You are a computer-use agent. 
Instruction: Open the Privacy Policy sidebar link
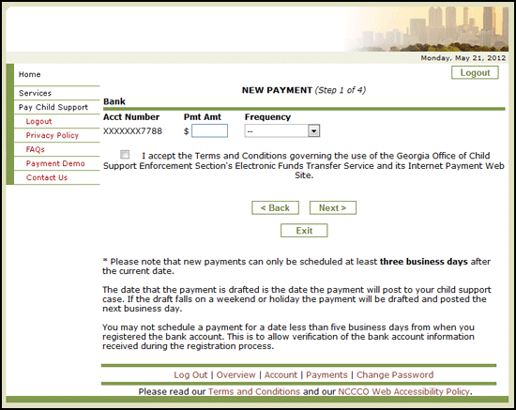pos(53,135)
